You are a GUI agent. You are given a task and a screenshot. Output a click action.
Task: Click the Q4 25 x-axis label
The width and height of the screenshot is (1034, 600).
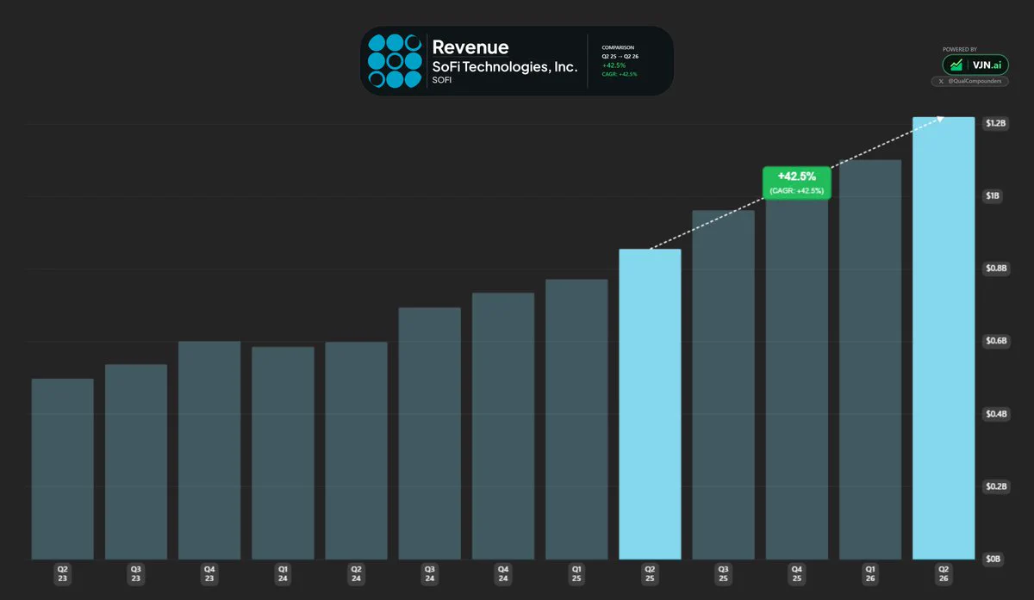(x=797, y=573)
